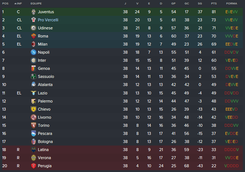Click the Perugia red crest
The width and height of the screenshot is (245, 172).
pos(33,166)
